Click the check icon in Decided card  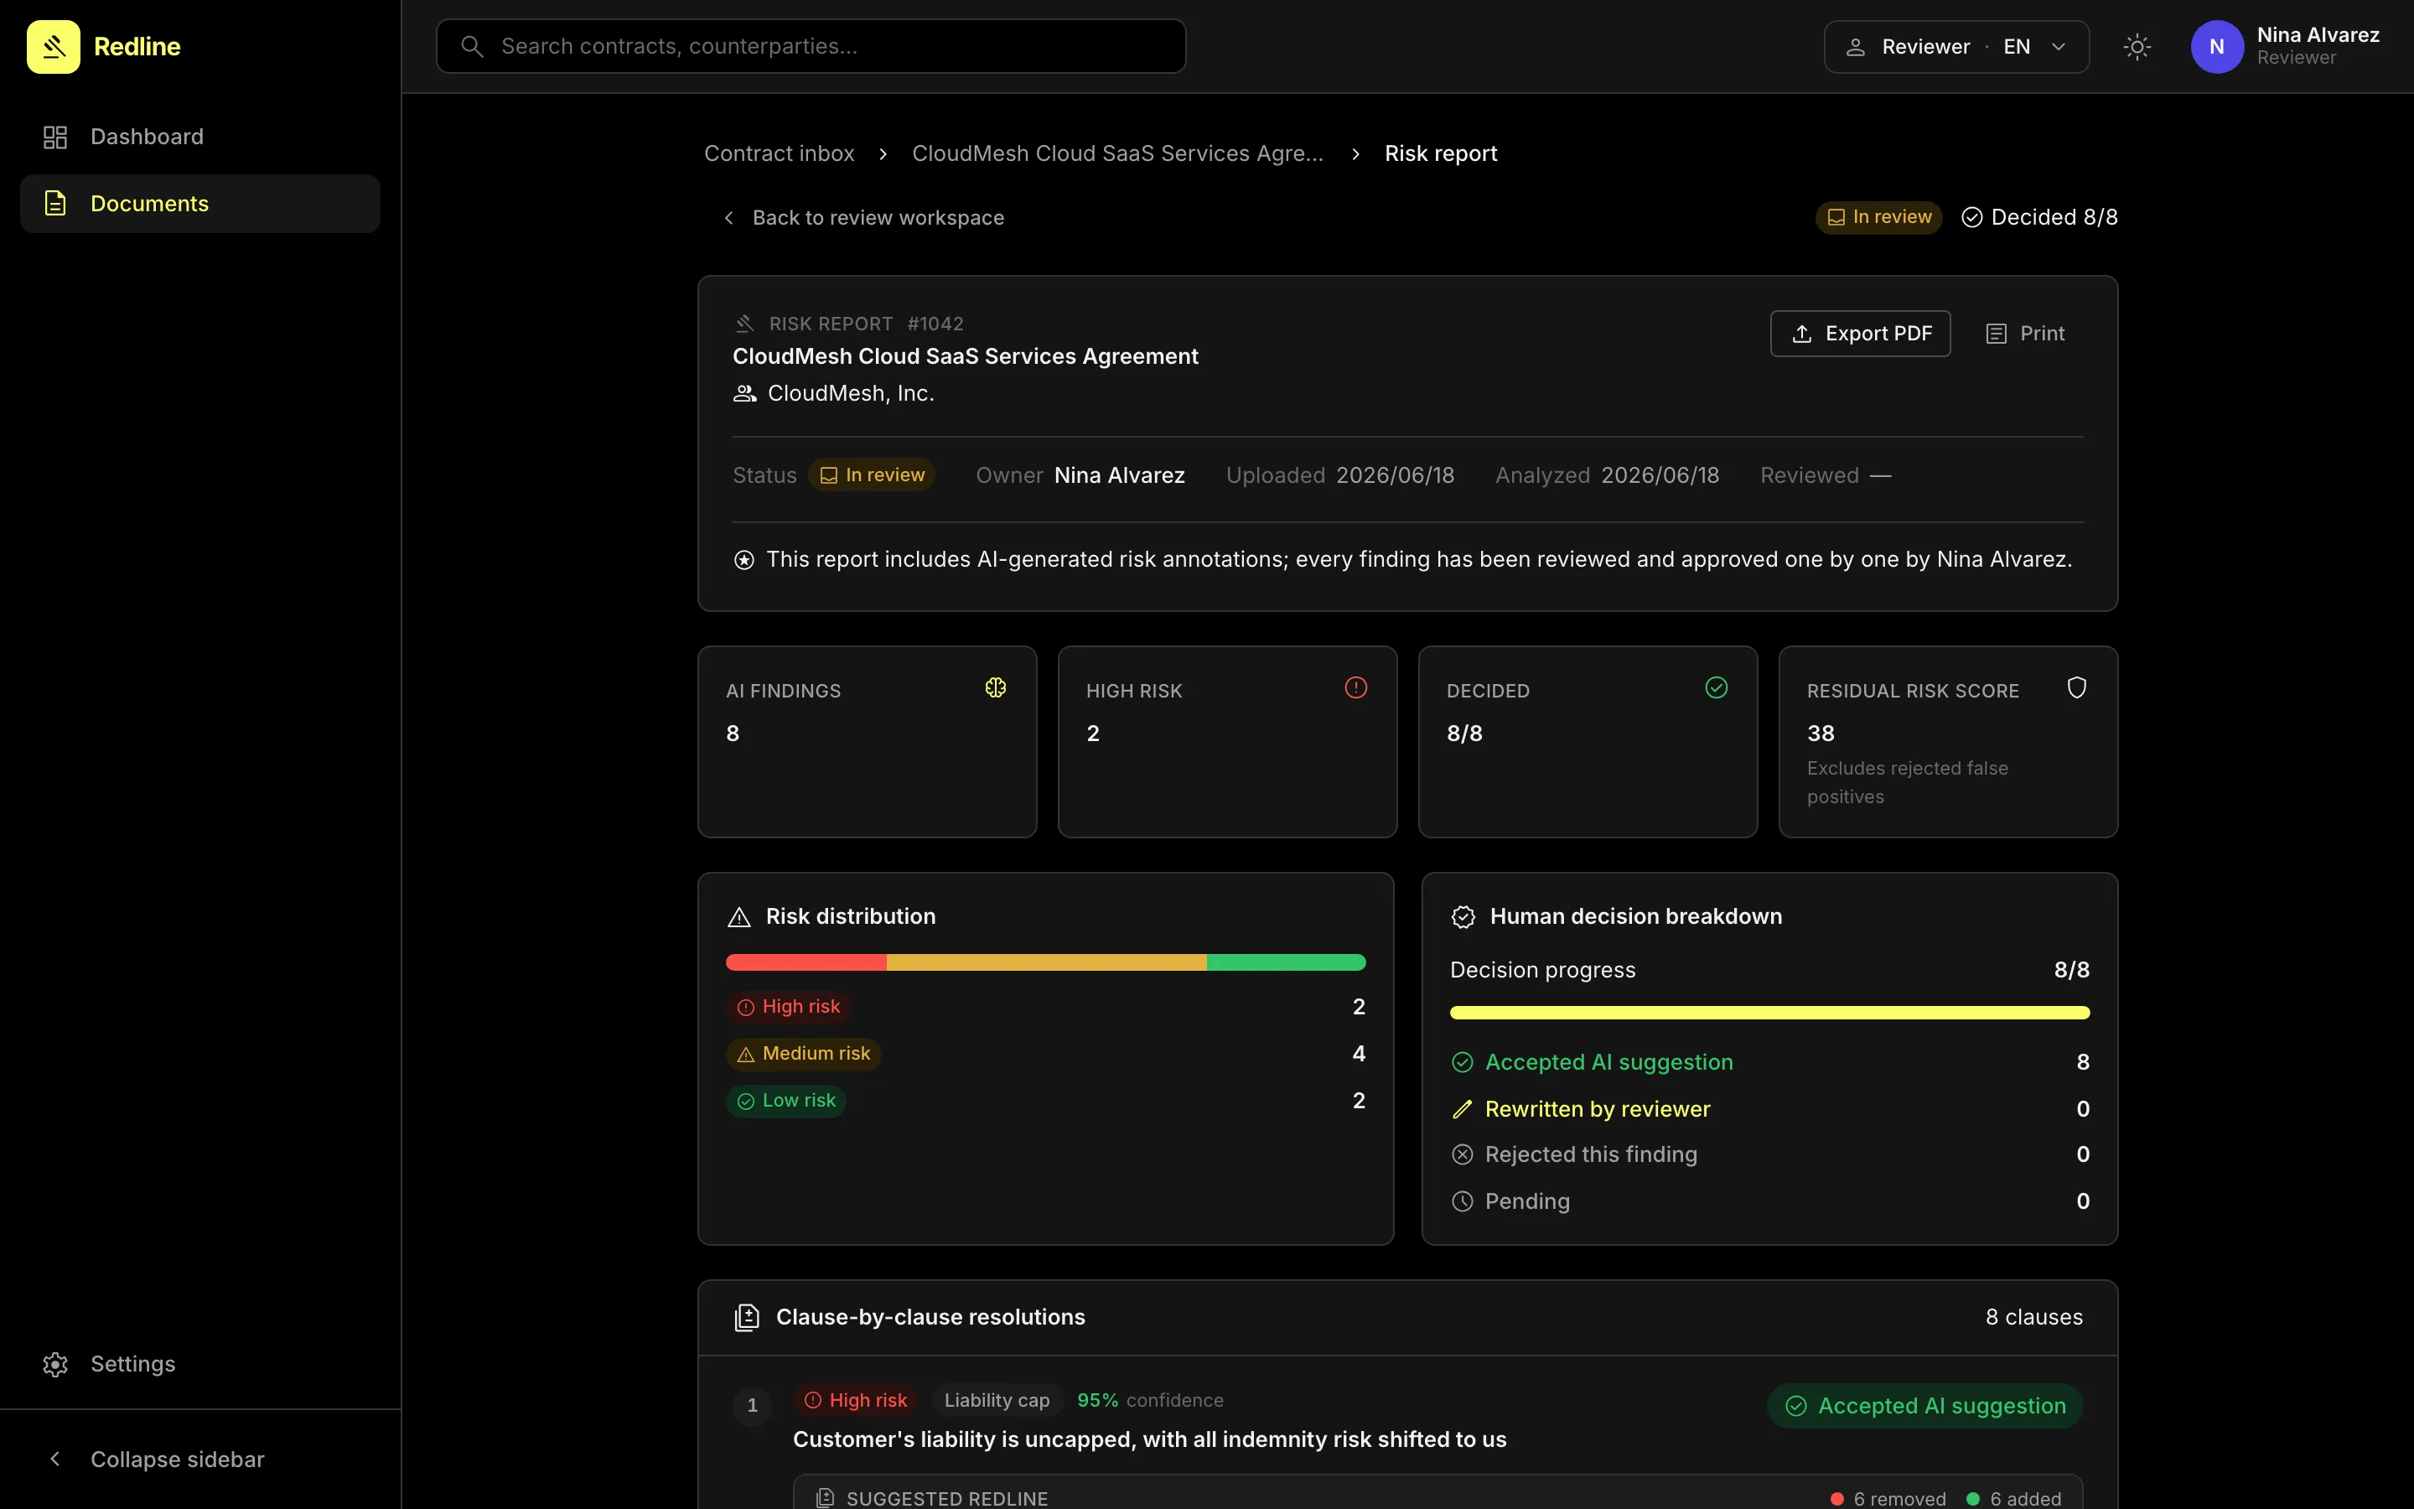pyautogui.click(x=1716, y=687)
